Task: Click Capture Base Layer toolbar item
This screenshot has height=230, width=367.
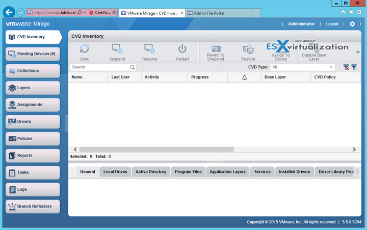Action: click(x=314, y=53)
